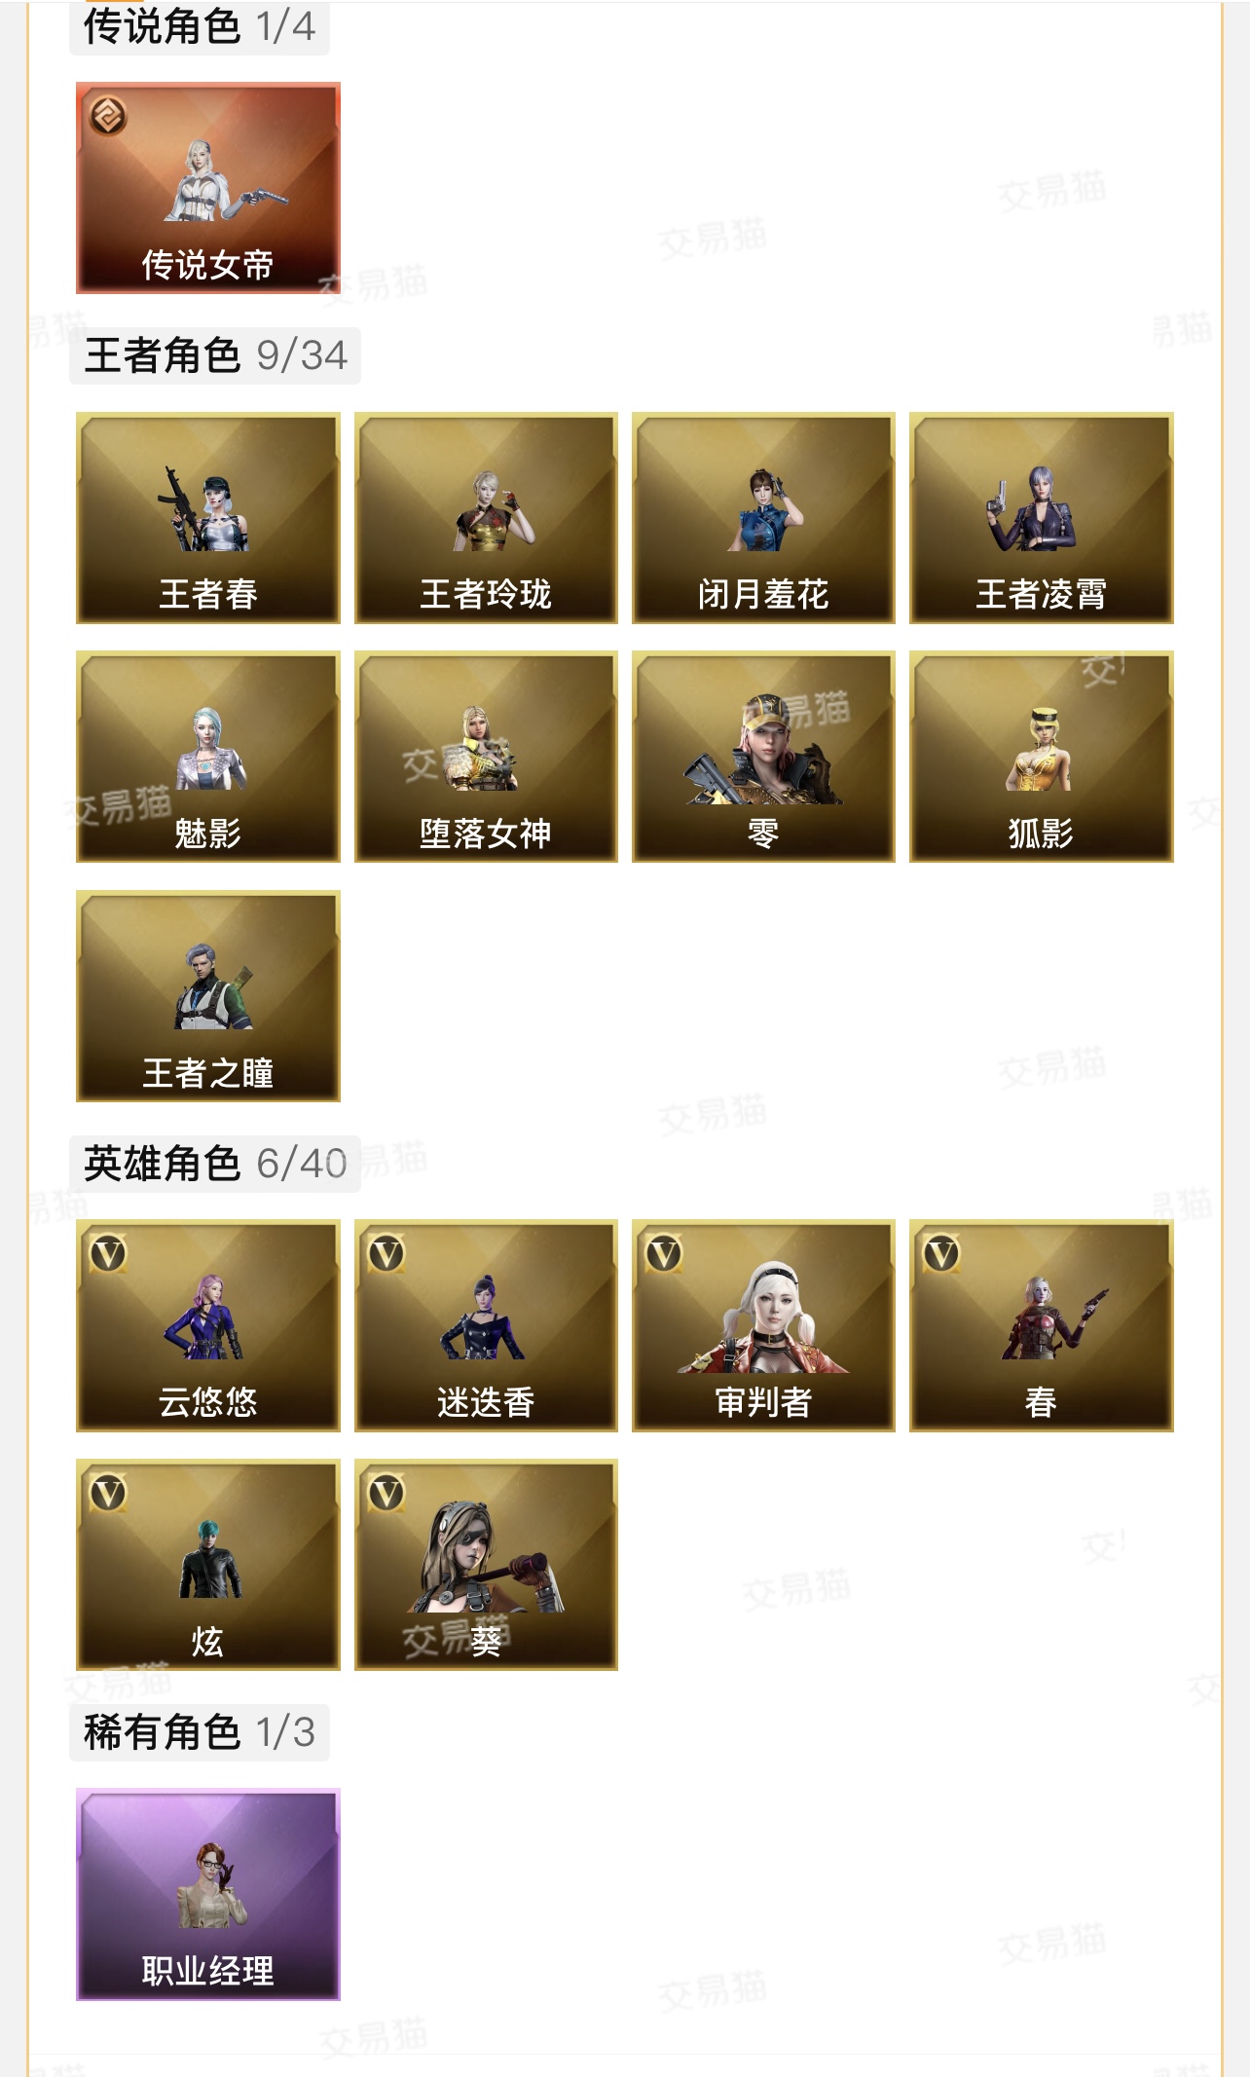Viewport: 1250px width, 2077px height.
Task: Click the coin badge on 传说女帝 card
Action: coord(108,117)
